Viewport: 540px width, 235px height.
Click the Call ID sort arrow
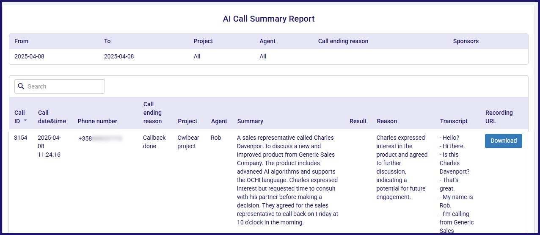pos(25,121)
